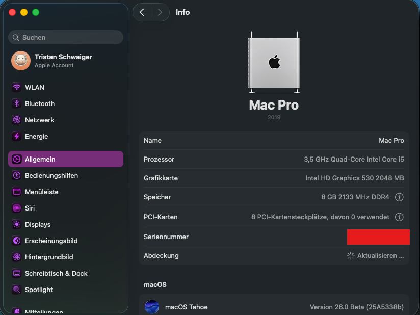Go back with the left chevron

coord(142,12)
